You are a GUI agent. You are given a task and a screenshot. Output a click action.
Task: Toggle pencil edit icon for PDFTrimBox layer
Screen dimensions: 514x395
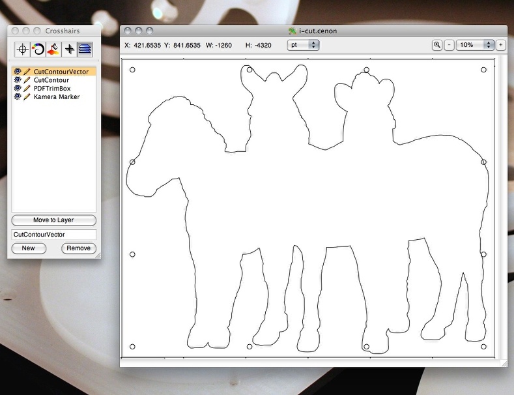click(x=27, y=89)
